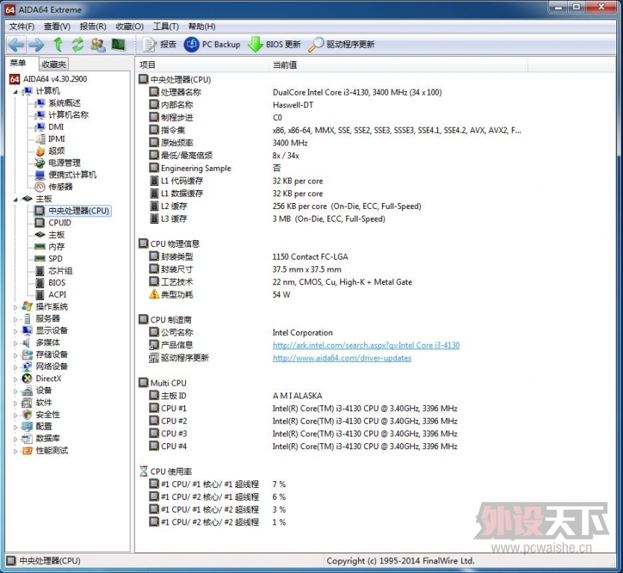
Task: Select CPUID in the tree
Action: 60,223
